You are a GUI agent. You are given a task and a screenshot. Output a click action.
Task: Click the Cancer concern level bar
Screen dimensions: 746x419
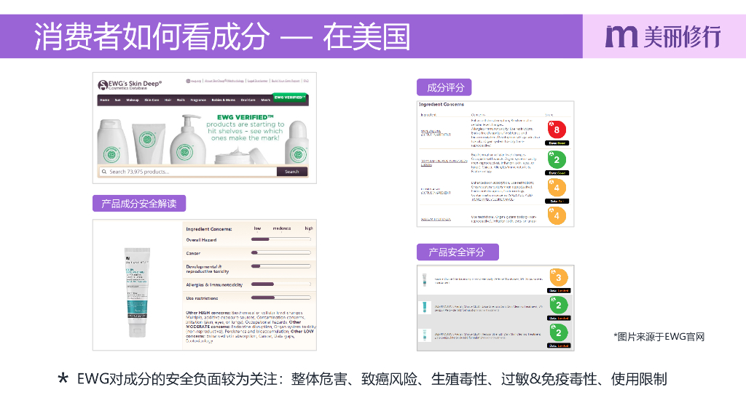pos(280,252)
